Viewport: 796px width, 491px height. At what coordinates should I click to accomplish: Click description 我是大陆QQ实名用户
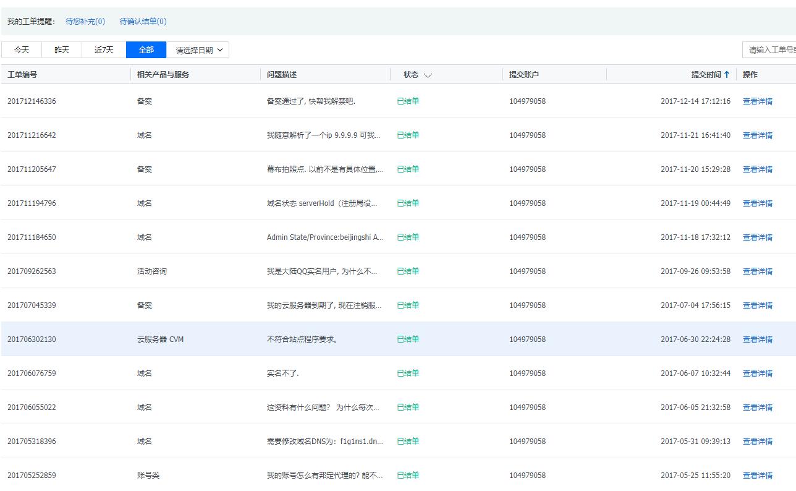click(x=322, y=271)
